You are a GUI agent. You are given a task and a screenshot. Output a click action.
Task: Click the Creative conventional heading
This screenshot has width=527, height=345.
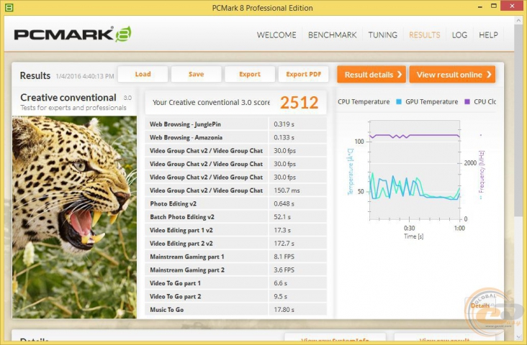[x=68, y=98]
